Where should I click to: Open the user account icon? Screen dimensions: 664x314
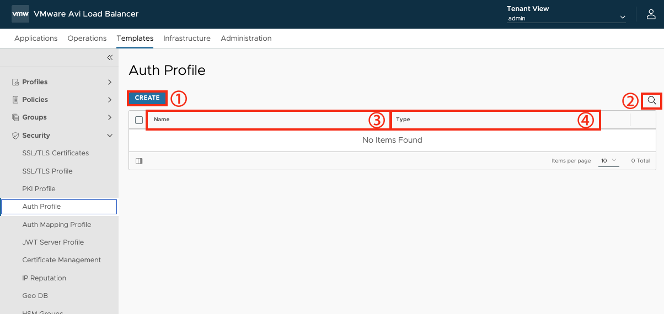pyautogui.click(x=651, y=14)
